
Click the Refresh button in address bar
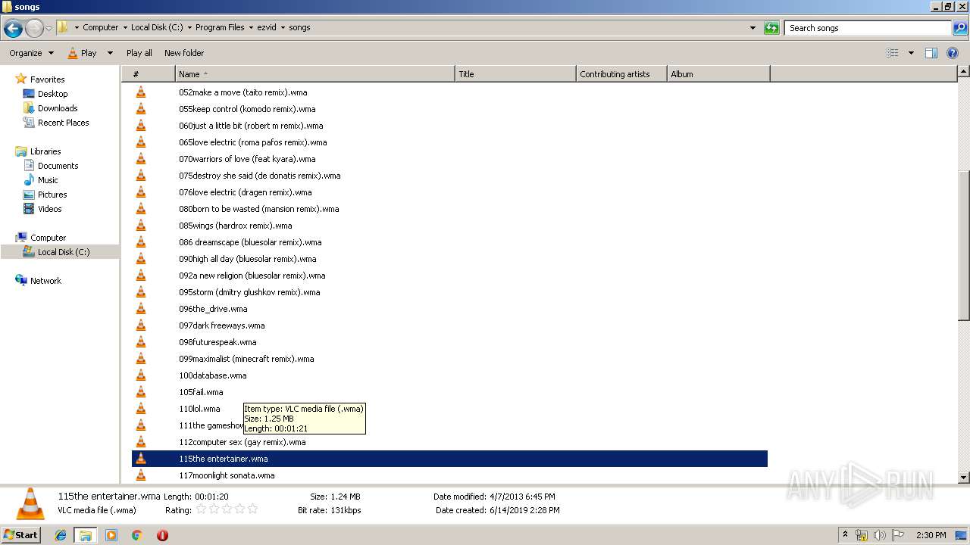[771, 28]
